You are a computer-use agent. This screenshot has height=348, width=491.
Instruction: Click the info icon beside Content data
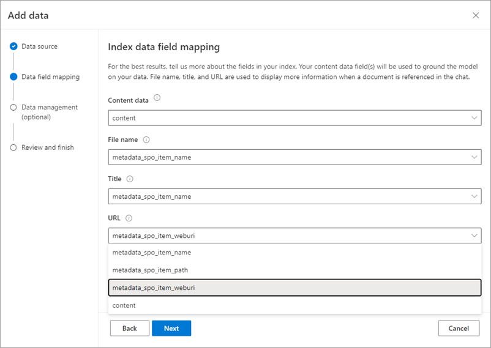point(157,98)
